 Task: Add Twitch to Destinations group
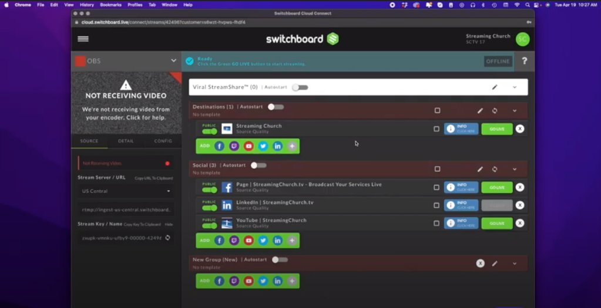click(234, 146)
